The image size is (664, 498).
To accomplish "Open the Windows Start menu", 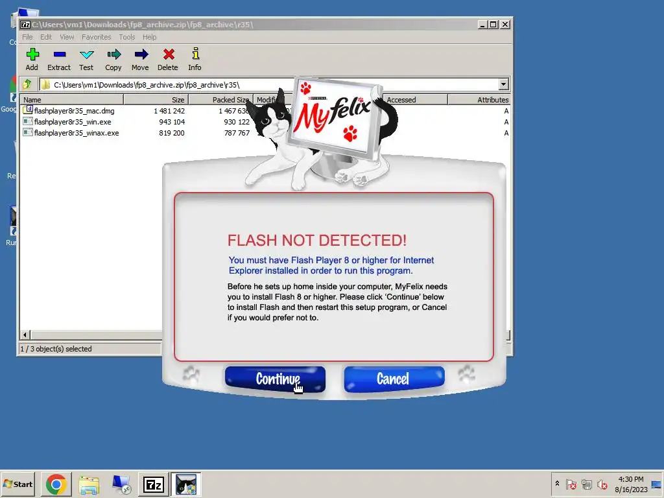I will tap(18, 484).
